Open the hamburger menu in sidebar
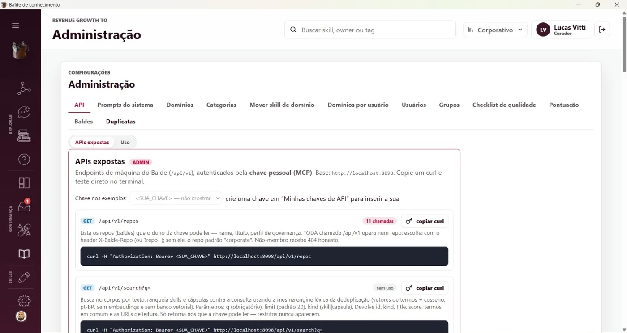This screenshot has width=627, height=333. [16, 25]
